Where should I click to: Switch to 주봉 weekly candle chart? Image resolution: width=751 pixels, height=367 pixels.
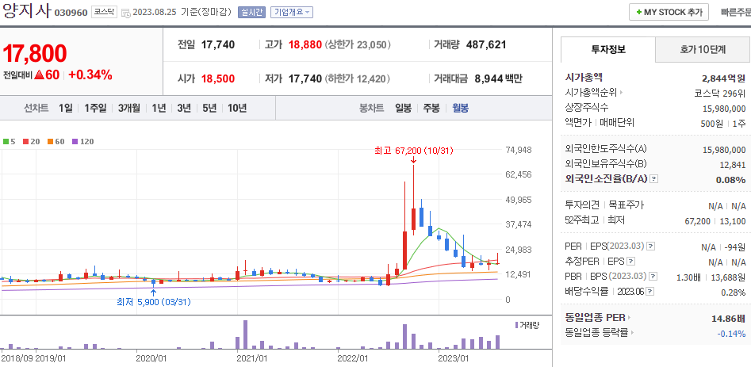click(x=431, y=108)
